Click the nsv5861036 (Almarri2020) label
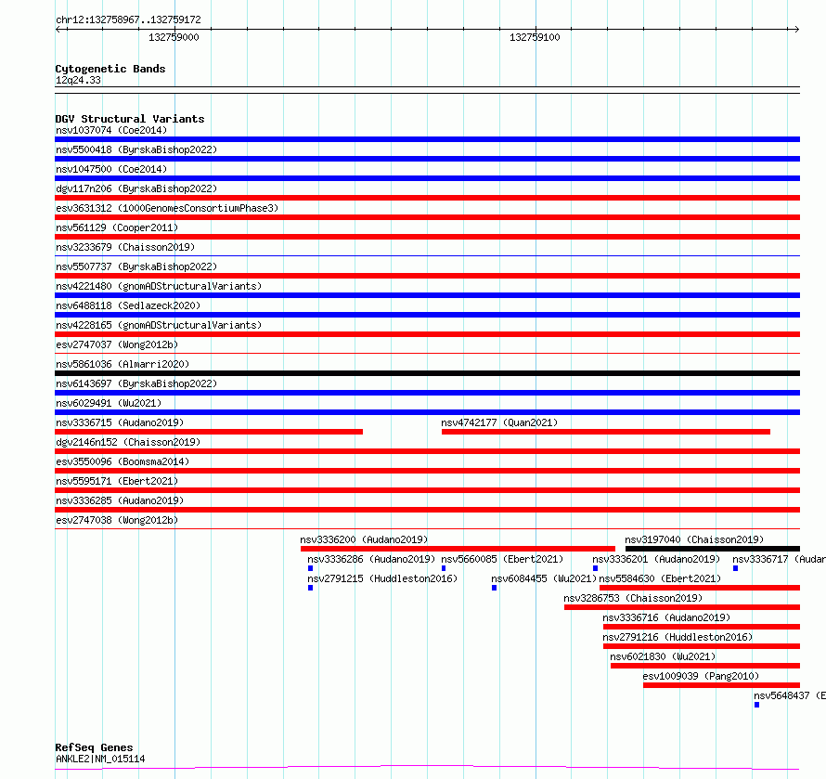Screen dimensions: 826x779 coord(123,364)
